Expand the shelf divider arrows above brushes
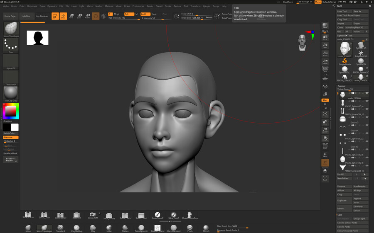This screenshot has height=233, width=374. coord(170,221)
